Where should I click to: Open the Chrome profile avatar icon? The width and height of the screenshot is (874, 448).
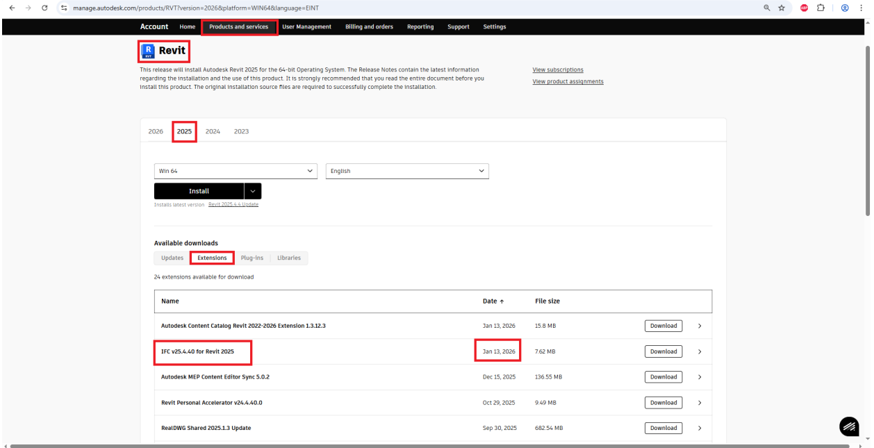845,8
